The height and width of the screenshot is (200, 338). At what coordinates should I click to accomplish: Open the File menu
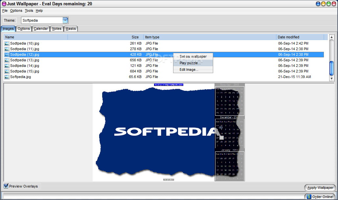[5, 10]
